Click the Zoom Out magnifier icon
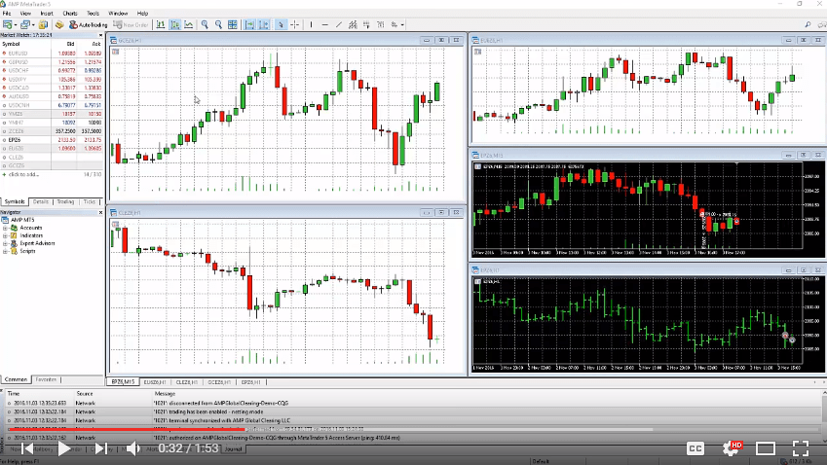The height and width of the screenshot is (465, 827). click(218, 24)
